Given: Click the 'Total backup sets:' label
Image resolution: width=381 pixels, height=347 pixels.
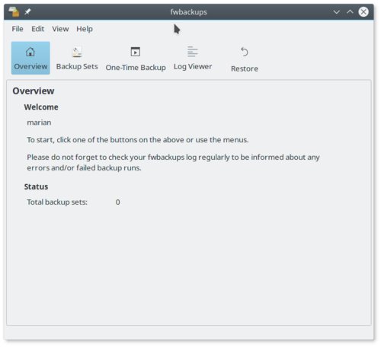Looking at the screenshot, I should coord(57,202).
